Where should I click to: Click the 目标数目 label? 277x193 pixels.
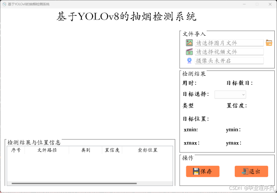coord(240,83)
